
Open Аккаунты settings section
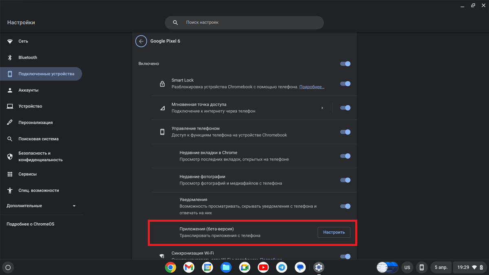(x=41, y=90)
